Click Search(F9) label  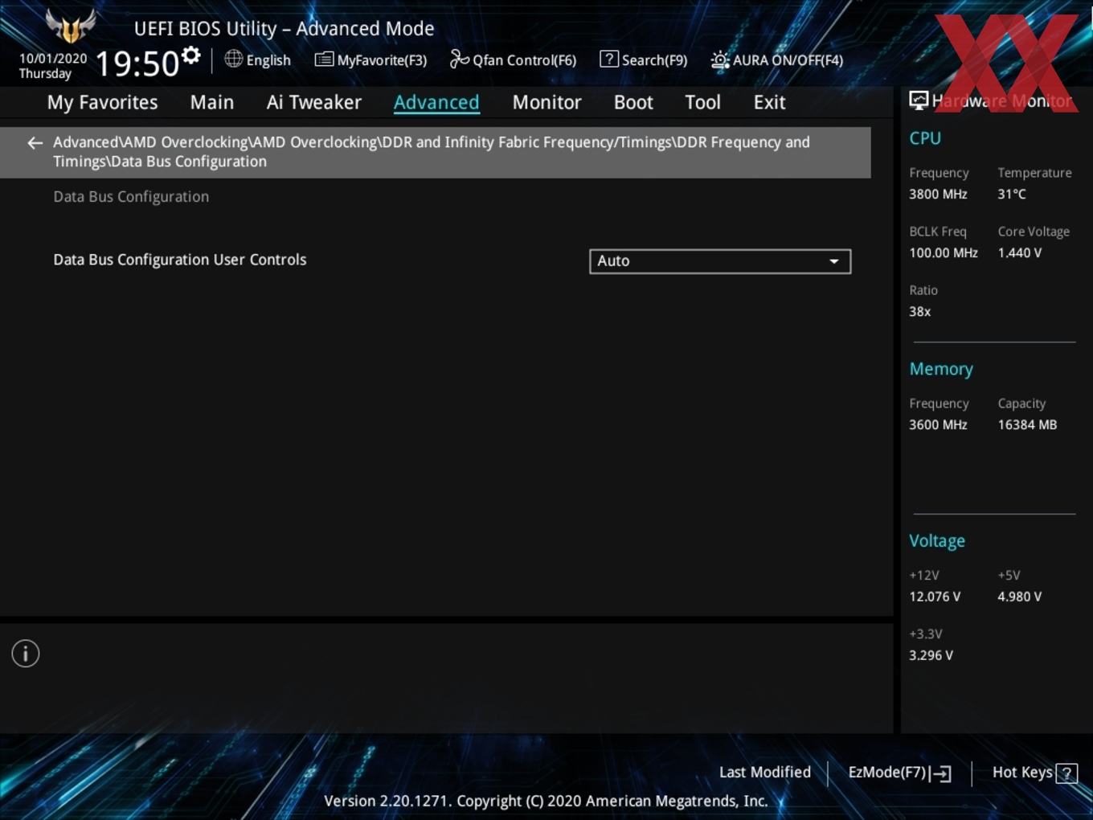pos(654,60)
